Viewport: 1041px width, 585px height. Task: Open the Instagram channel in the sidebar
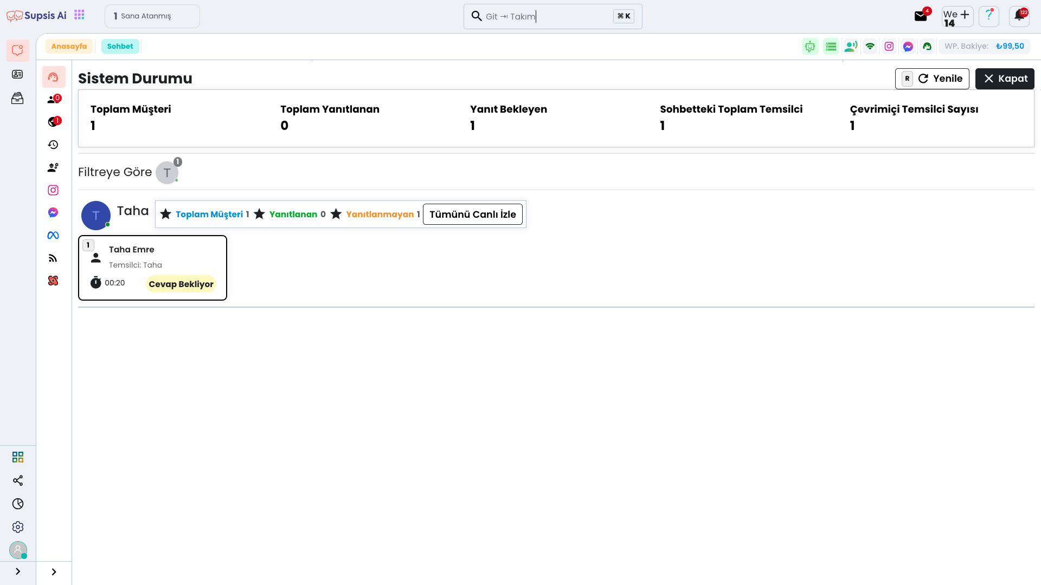pos(53,190)
